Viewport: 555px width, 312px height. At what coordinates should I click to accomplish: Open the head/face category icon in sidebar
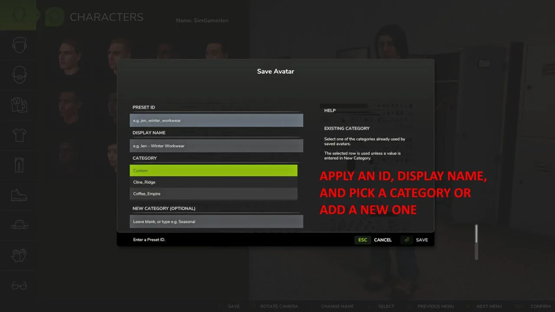(19, 45)
